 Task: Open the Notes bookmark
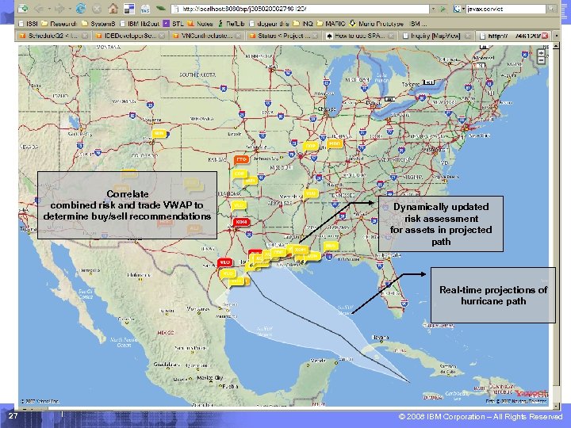pos(200,24)
